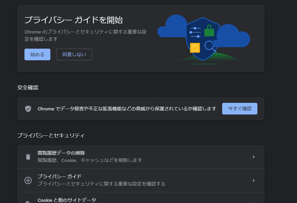Click the 安全確認 section heading
The image size is (297, 203).
tap(28, 88)
